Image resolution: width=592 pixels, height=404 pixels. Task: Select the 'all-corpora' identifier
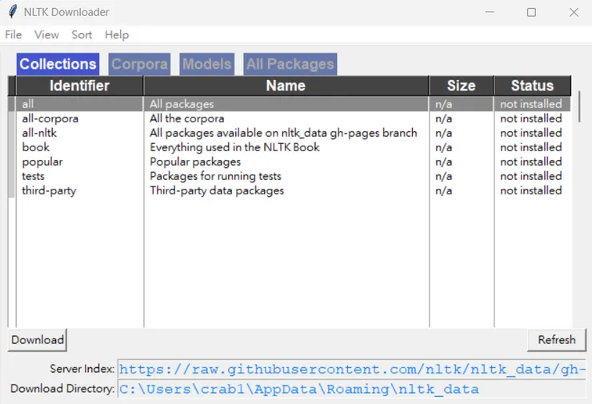pos(50,118)
